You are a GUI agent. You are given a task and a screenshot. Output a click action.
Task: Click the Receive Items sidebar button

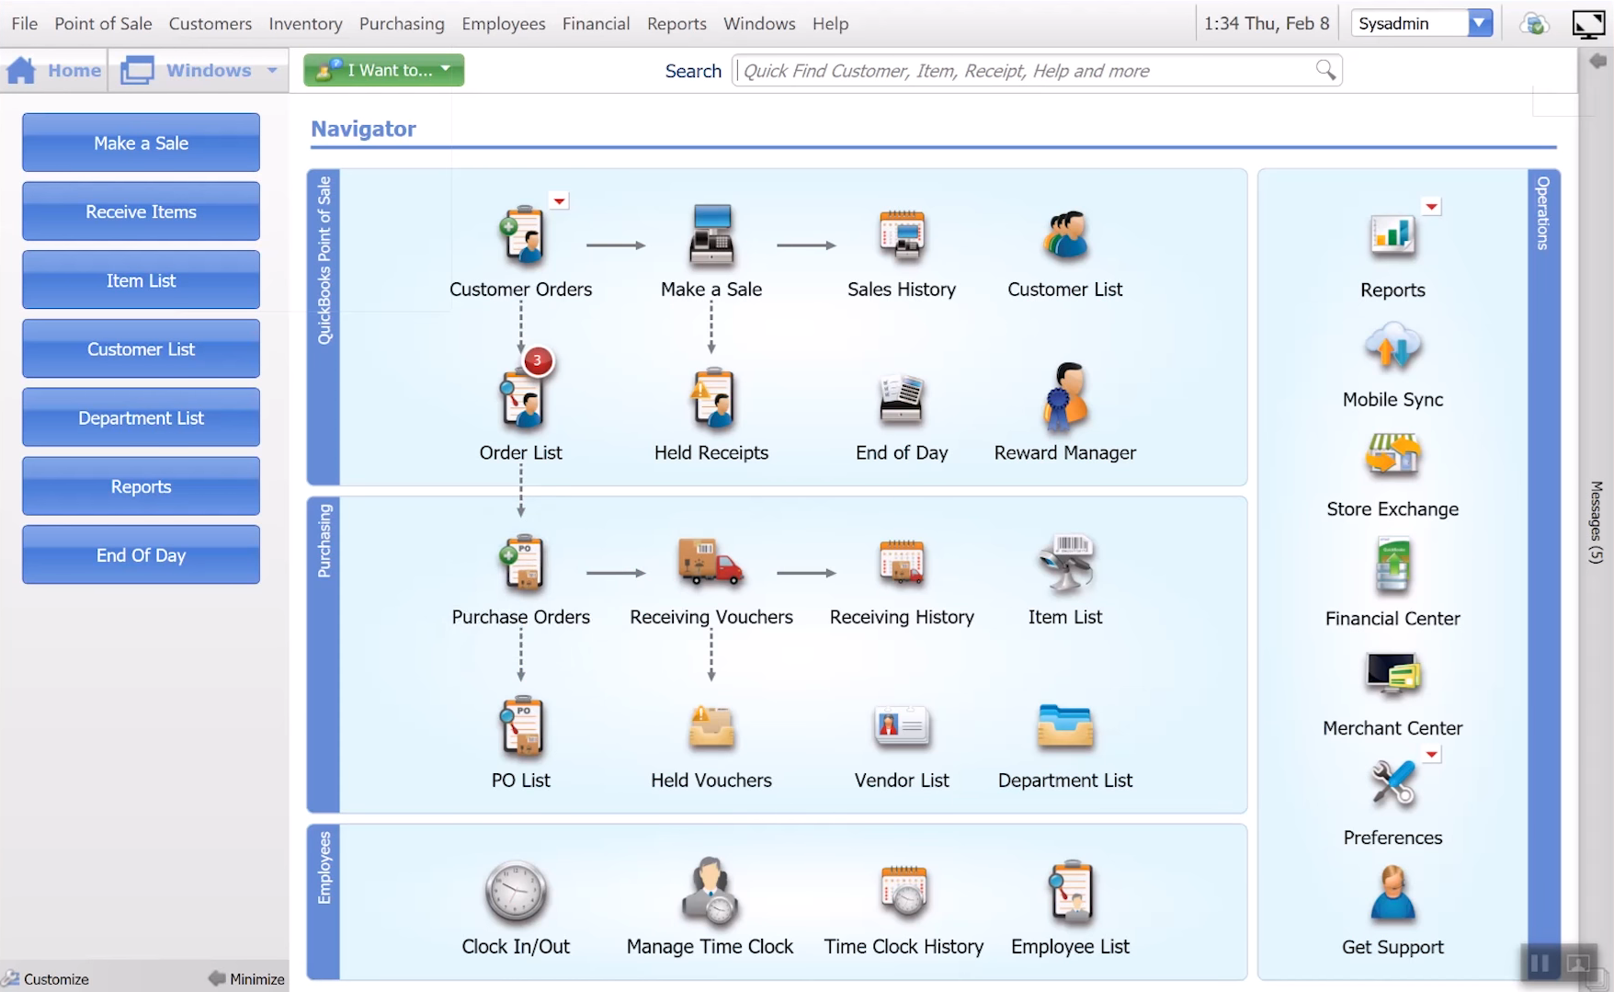click(141, 211)
